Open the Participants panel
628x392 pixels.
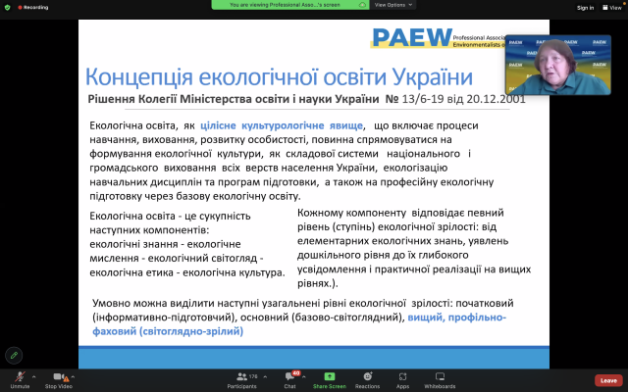(x=242, y=380)
